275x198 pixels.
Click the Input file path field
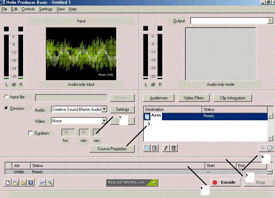(71, 98)
